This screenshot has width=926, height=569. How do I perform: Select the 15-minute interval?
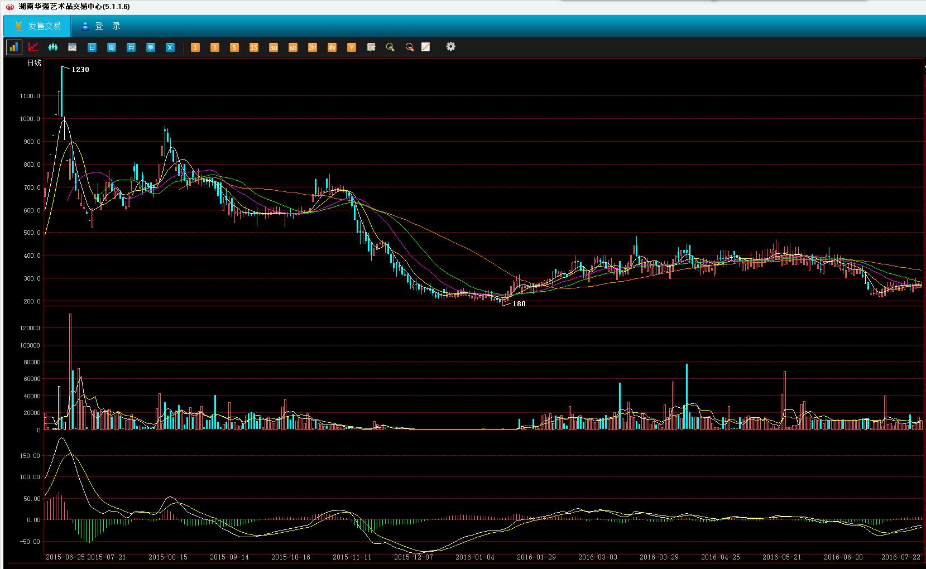pos(254,47)
